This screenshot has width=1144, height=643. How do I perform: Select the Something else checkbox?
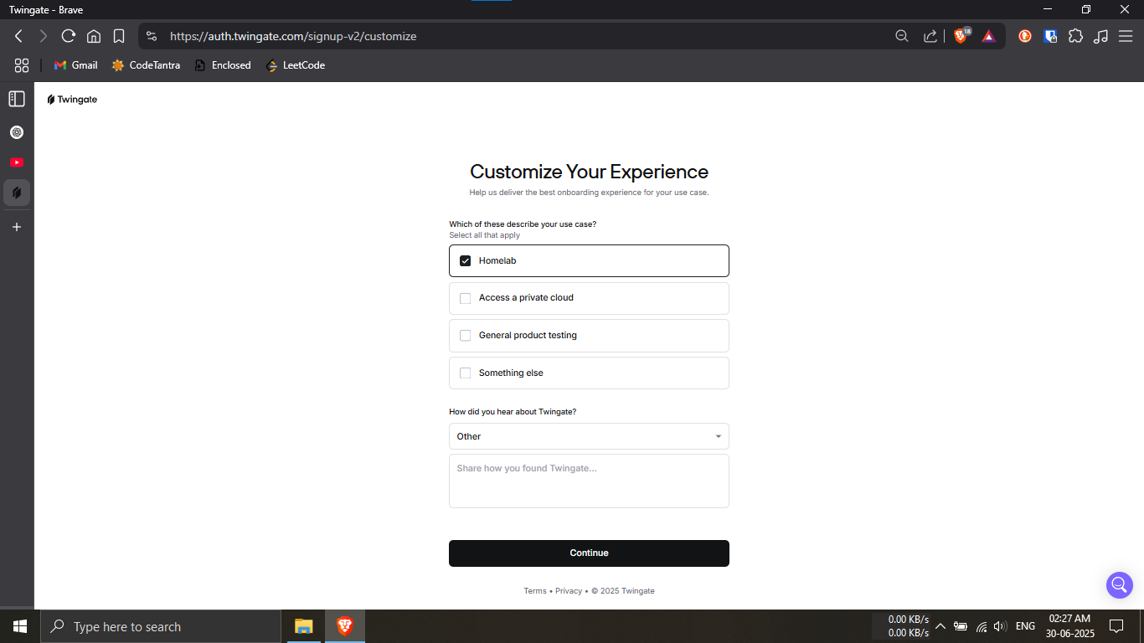click(466, 373)
